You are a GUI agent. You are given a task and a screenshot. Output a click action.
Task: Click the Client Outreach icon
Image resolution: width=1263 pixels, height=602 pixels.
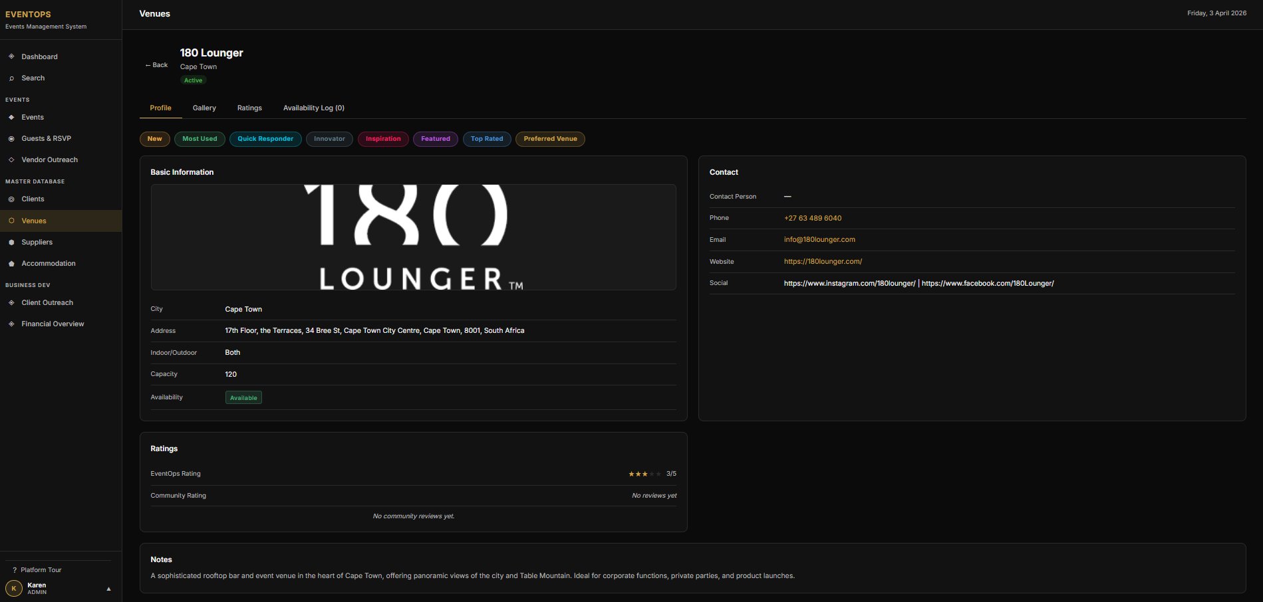(x=11, y=303)
